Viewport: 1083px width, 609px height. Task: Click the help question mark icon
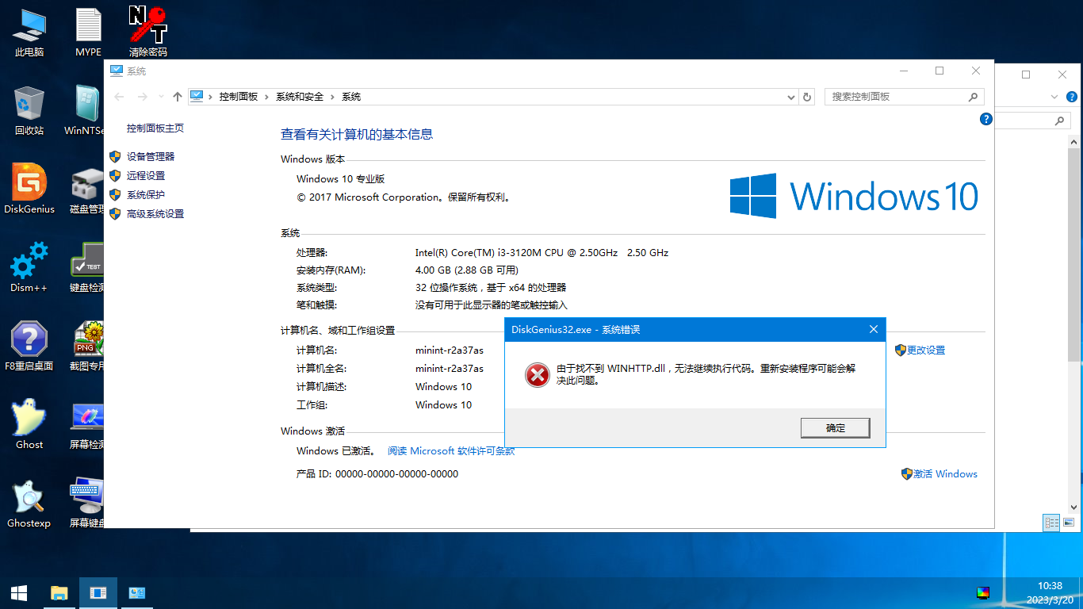coord(986,119)
